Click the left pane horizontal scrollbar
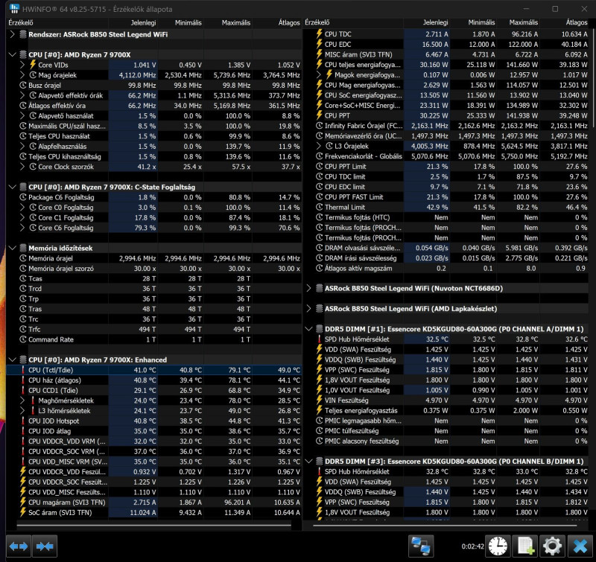 coord(154,526)
